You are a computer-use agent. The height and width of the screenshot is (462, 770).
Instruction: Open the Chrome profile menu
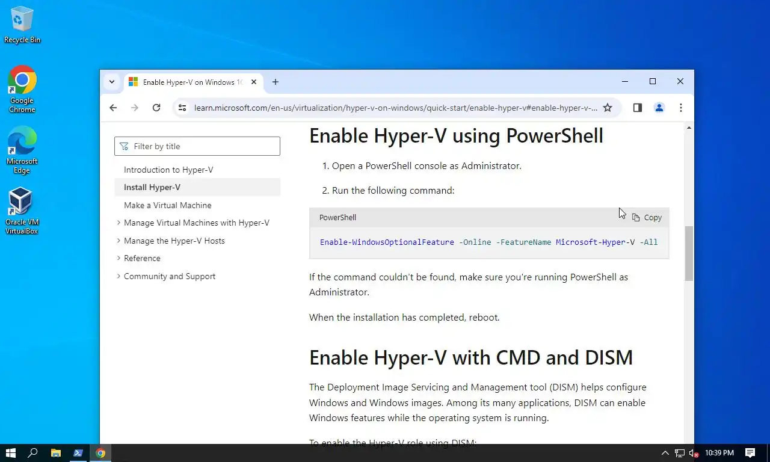click(659, 108)
